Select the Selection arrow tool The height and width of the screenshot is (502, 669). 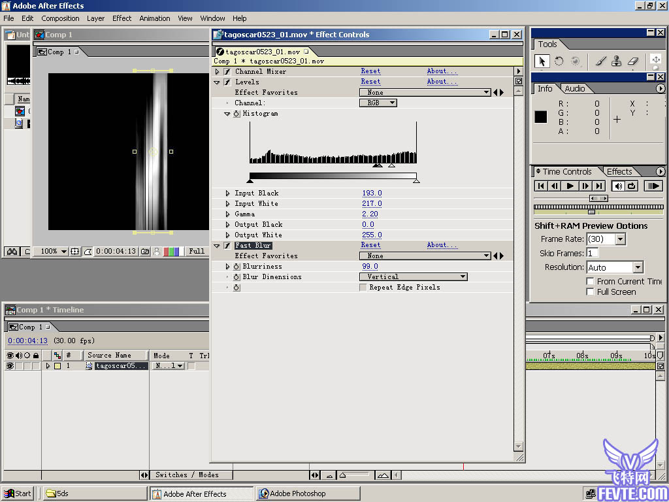click(x=542, y=61)
